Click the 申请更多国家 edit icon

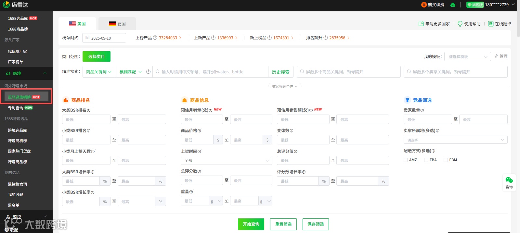point(421,24)
